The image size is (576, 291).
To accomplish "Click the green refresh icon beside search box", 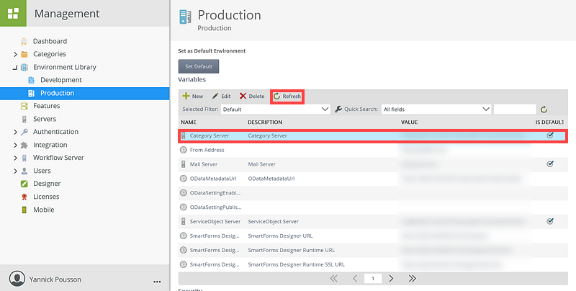I will tap(544, 109).
